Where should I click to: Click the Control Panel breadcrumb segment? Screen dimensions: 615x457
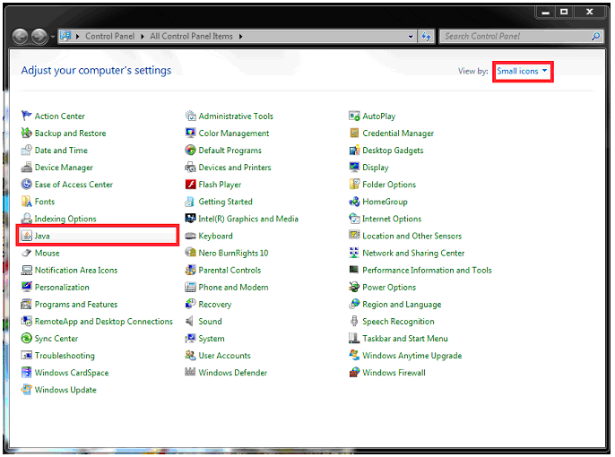click(x=108, y=37)
